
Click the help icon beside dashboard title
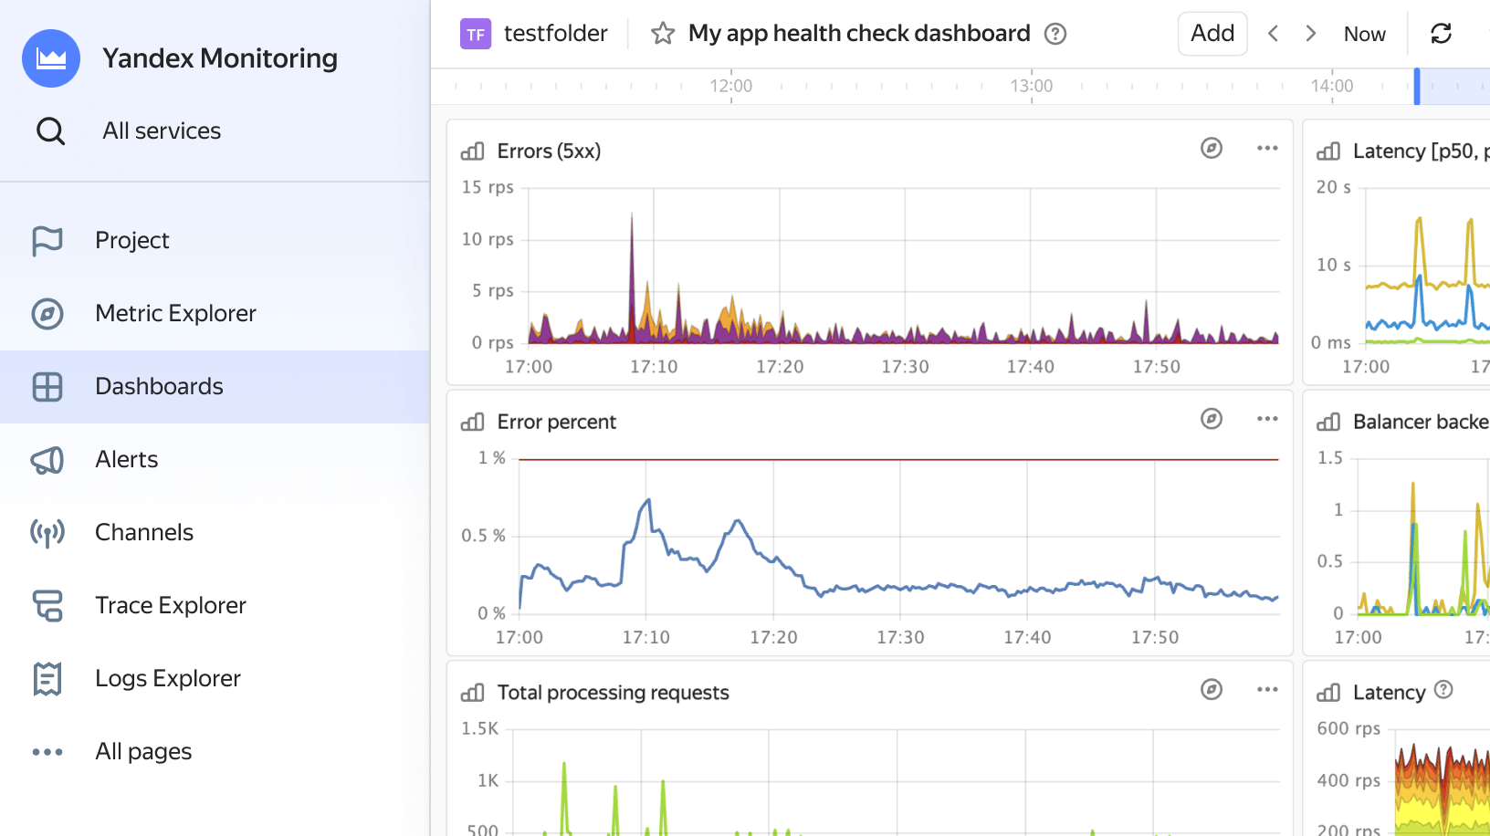[x=1055, y=34]
